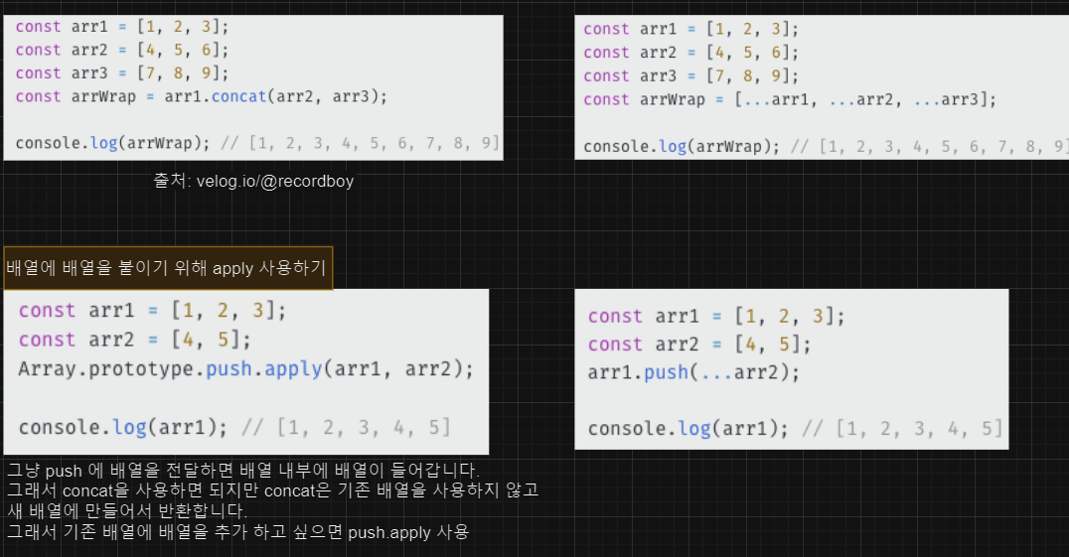
Task: Click the line 'Array.prototype.push.apply(arr1, arr2);'
Action: click(245, 369)
